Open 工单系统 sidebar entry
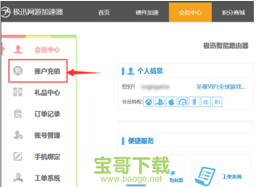 pyautogui.click(x=47, y=178)
